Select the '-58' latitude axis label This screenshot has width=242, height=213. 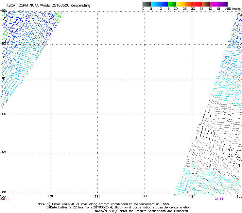click(3, 152)
